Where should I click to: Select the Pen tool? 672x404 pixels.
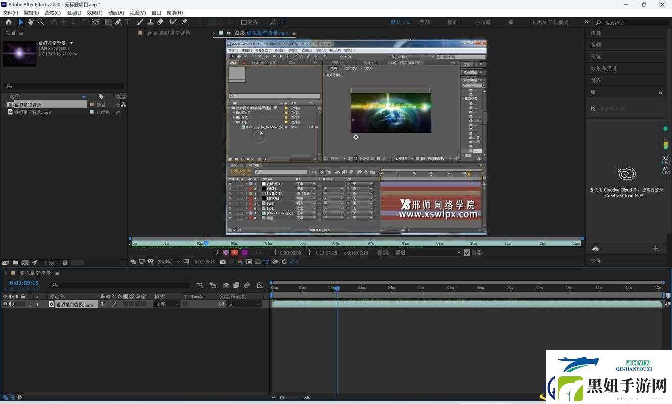tap(118, 22)
